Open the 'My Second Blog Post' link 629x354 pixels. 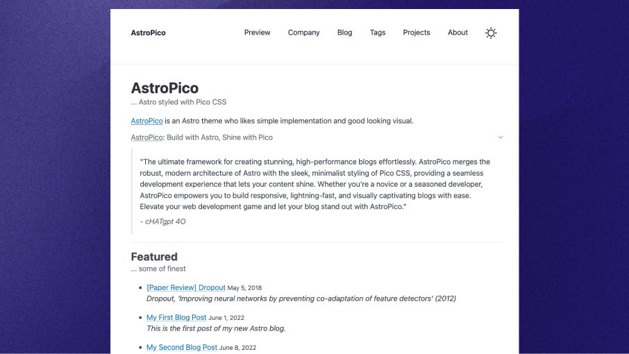tap(182, 347)
